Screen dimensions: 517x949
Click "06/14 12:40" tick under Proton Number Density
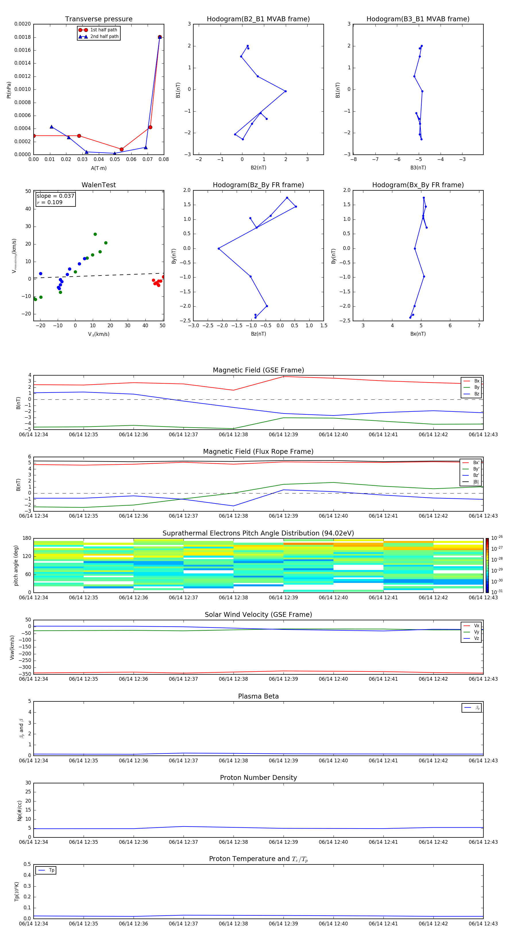click(333, 842)
